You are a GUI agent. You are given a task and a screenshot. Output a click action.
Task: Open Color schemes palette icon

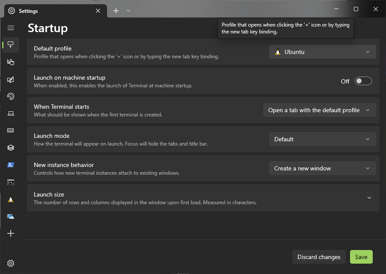[x=11, y=96]
